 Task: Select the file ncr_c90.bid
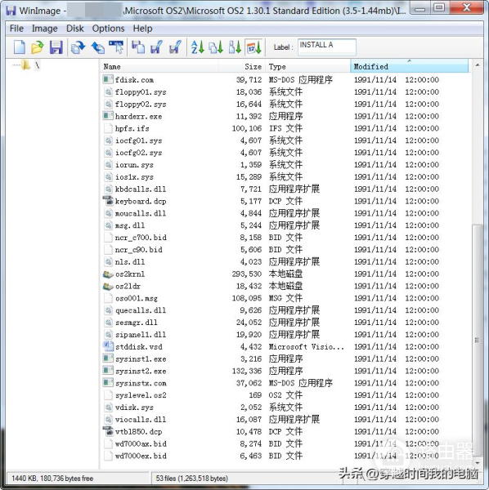tap(138, 249)
